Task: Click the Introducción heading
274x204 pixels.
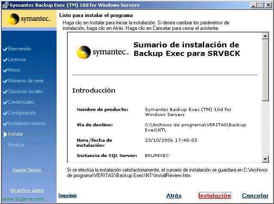Action: pos(93,90)
